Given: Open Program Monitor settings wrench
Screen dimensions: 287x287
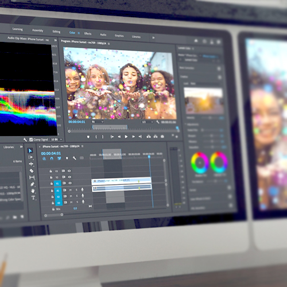Looking at the screenshot, I should point(158,122).
